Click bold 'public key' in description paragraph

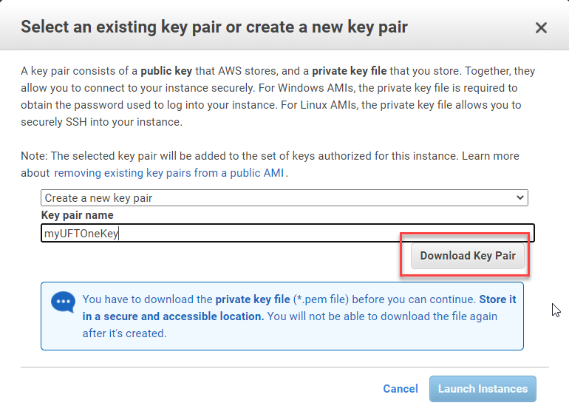[x=166, y=71]
